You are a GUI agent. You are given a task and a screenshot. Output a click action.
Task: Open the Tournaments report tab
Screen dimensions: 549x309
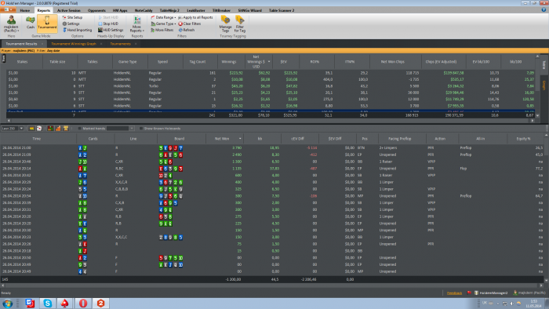[x=120, y=44]
